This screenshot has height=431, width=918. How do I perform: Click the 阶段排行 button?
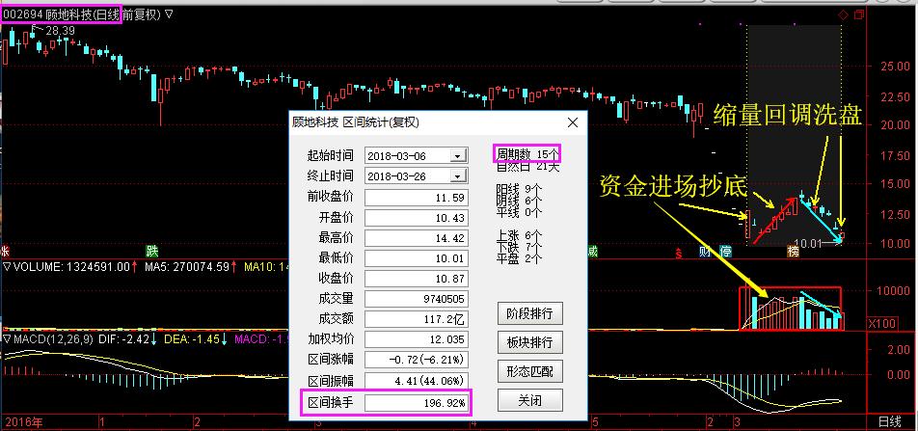pyautogui.click(x=529, y=313)
